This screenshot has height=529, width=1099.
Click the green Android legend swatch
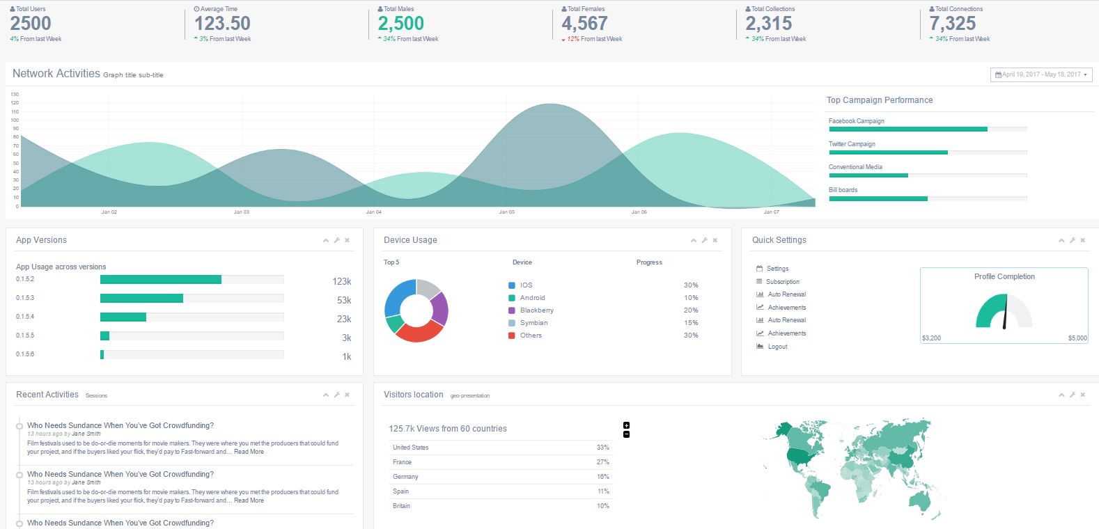tap(512, 298)
